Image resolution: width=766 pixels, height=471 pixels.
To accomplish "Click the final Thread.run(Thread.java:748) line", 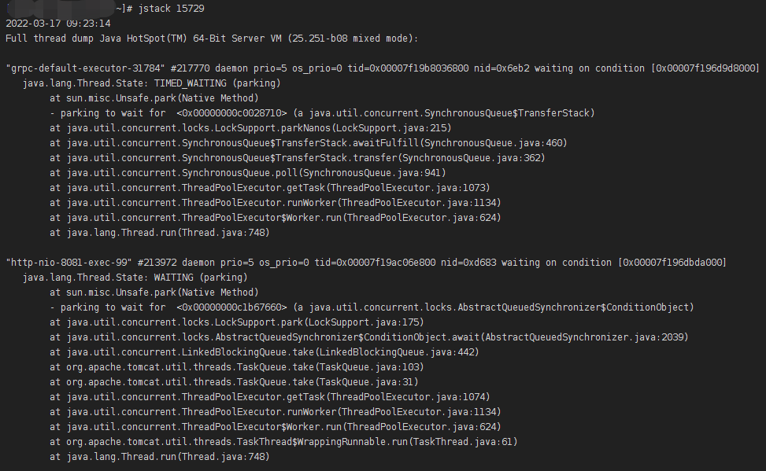I will (160, 457).
